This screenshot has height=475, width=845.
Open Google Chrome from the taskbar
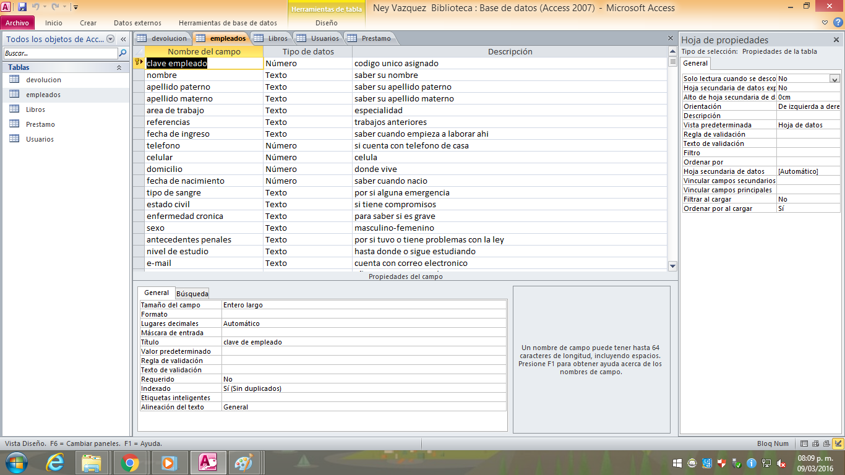click(x=129, y=463)
